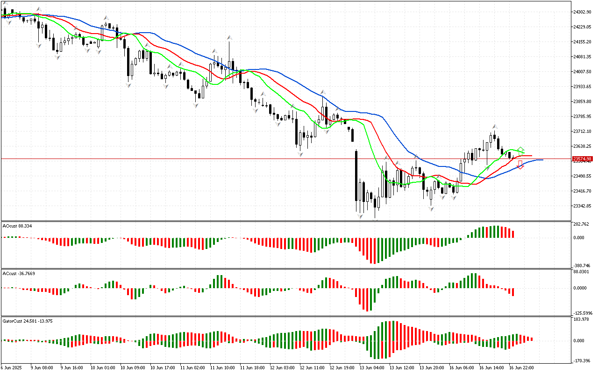Image resolution: width=598 pixels, height=373 pixels.
Task: Click the 6 Jun 2025 date label
Action: (13, 368)
